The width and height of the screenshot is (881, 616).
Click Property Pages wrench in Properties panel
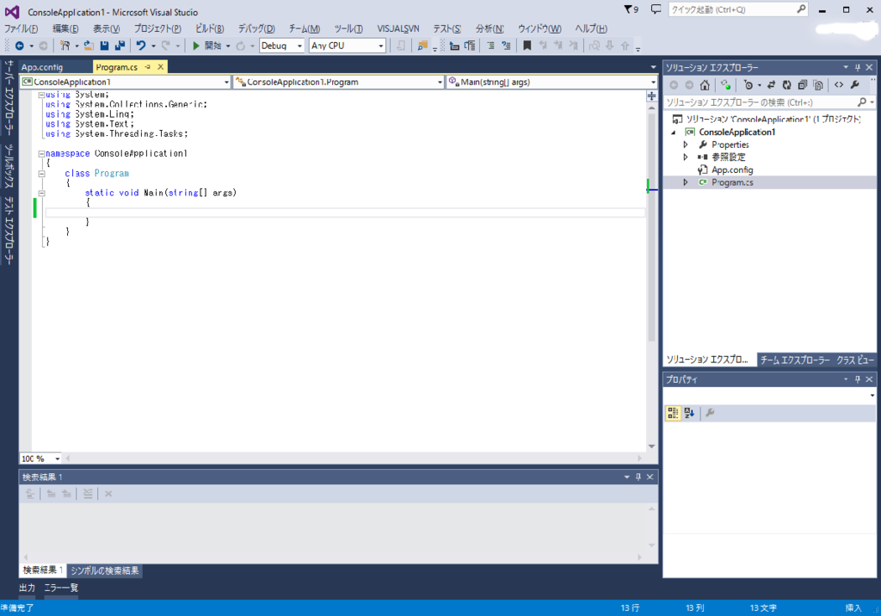(710, 413)
